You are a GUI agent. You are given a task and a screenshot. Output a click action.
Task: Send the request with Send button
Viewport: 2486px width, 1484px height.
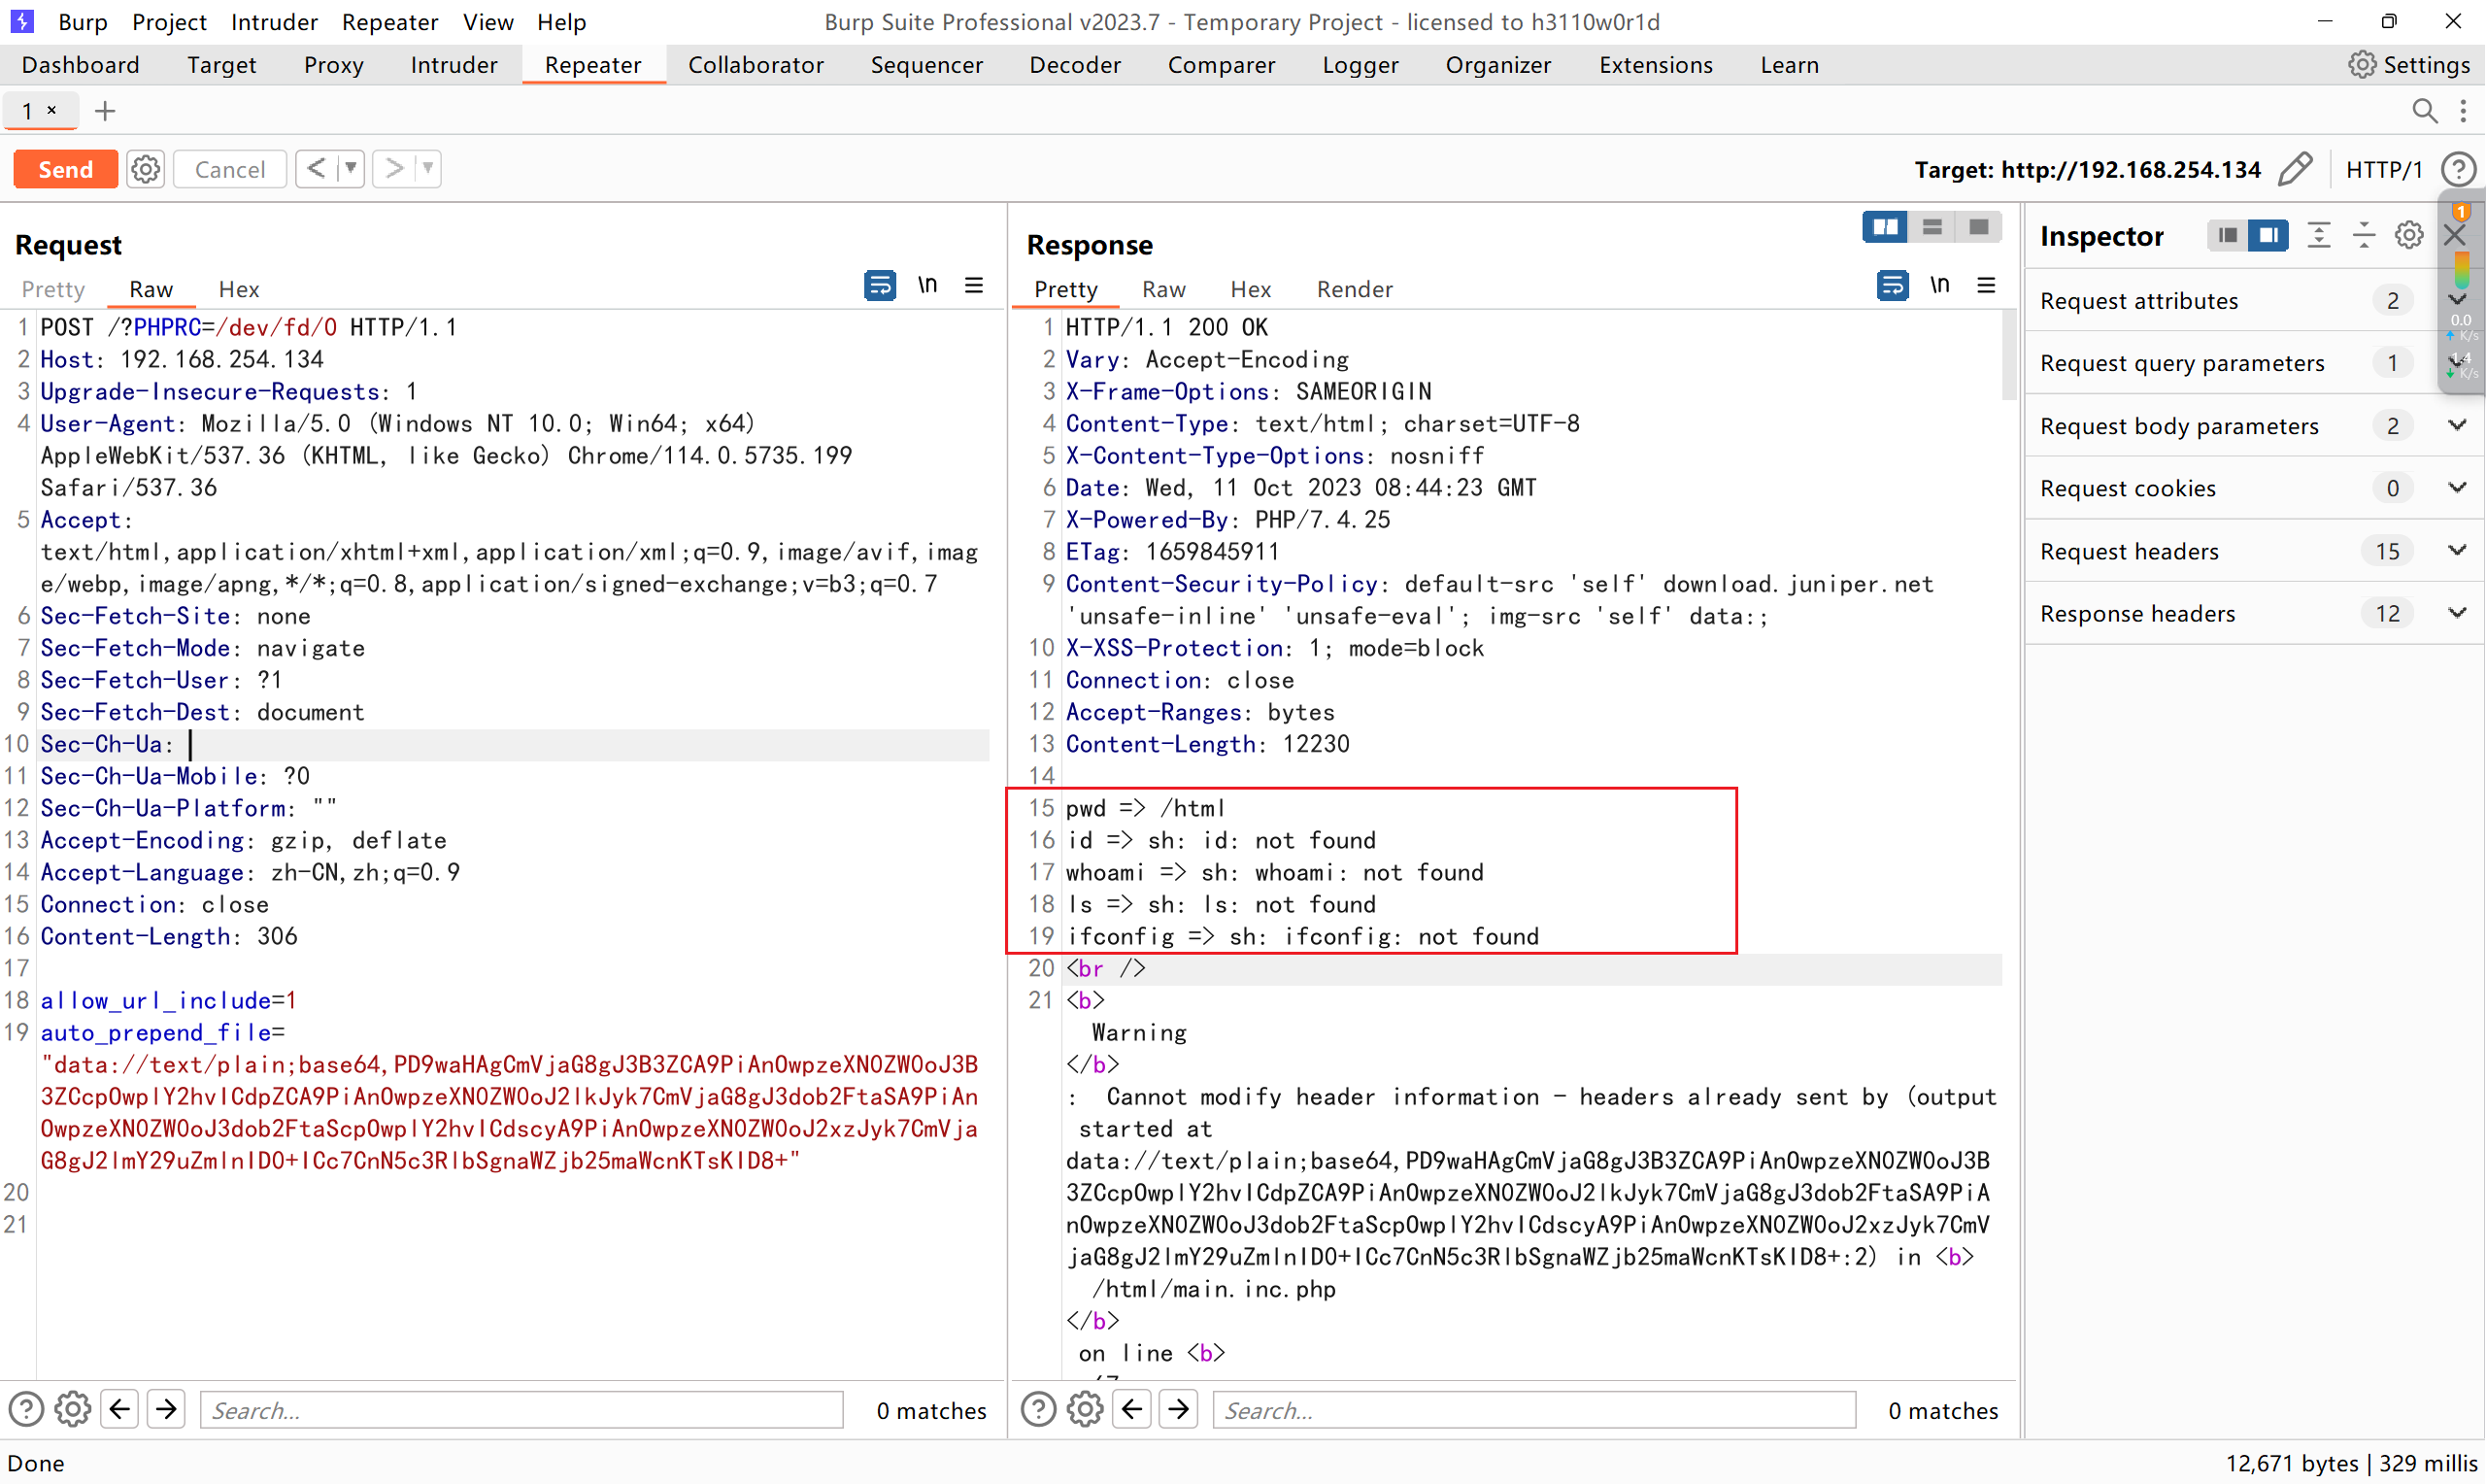click(x=66, y=169)
